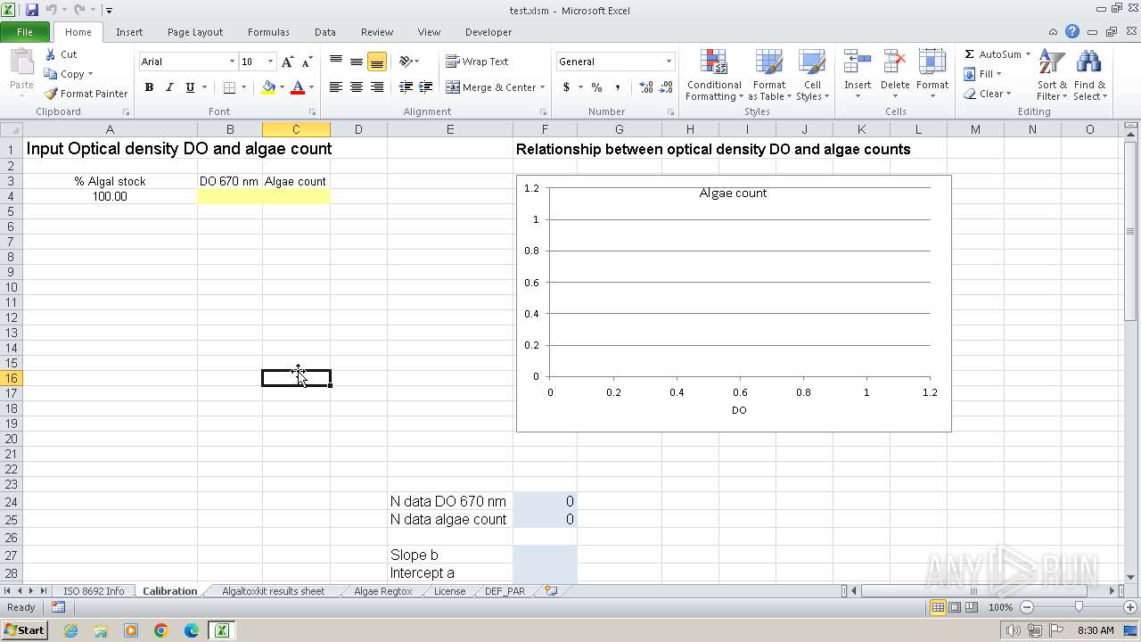The image size is (1141, 642).
Task: Switch to the Insert ribbon tab
Action: click(129, 32)
